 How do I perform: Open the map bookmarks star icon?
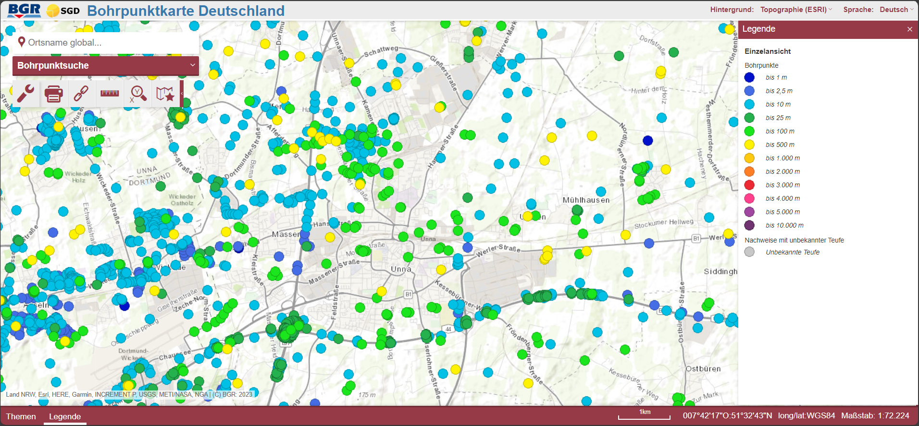[165, 94]
